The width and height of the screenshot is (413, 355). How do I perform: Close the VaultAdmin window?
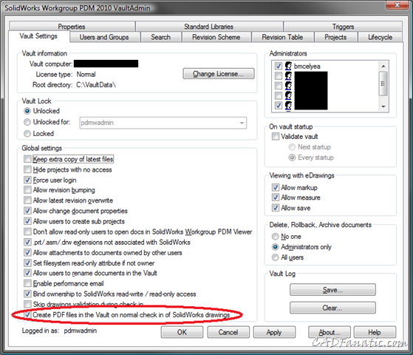397,5
